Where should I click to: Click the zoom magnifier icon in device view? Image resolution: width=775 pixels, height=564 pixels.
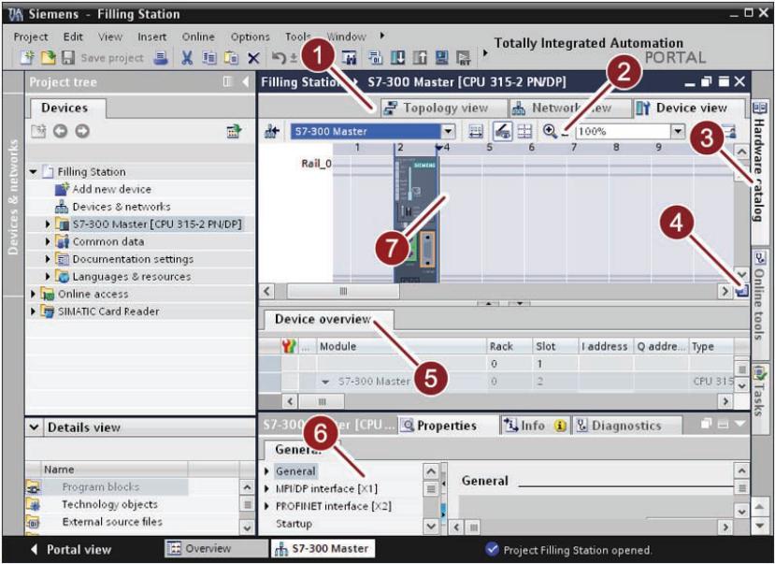click(x=550, y=131)
